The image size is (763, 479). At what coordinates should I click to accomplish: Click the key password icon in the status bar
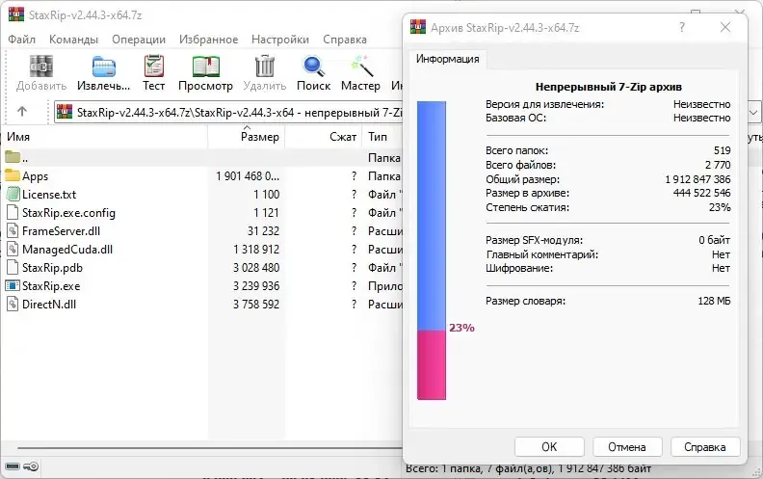(x=31, y=466)
